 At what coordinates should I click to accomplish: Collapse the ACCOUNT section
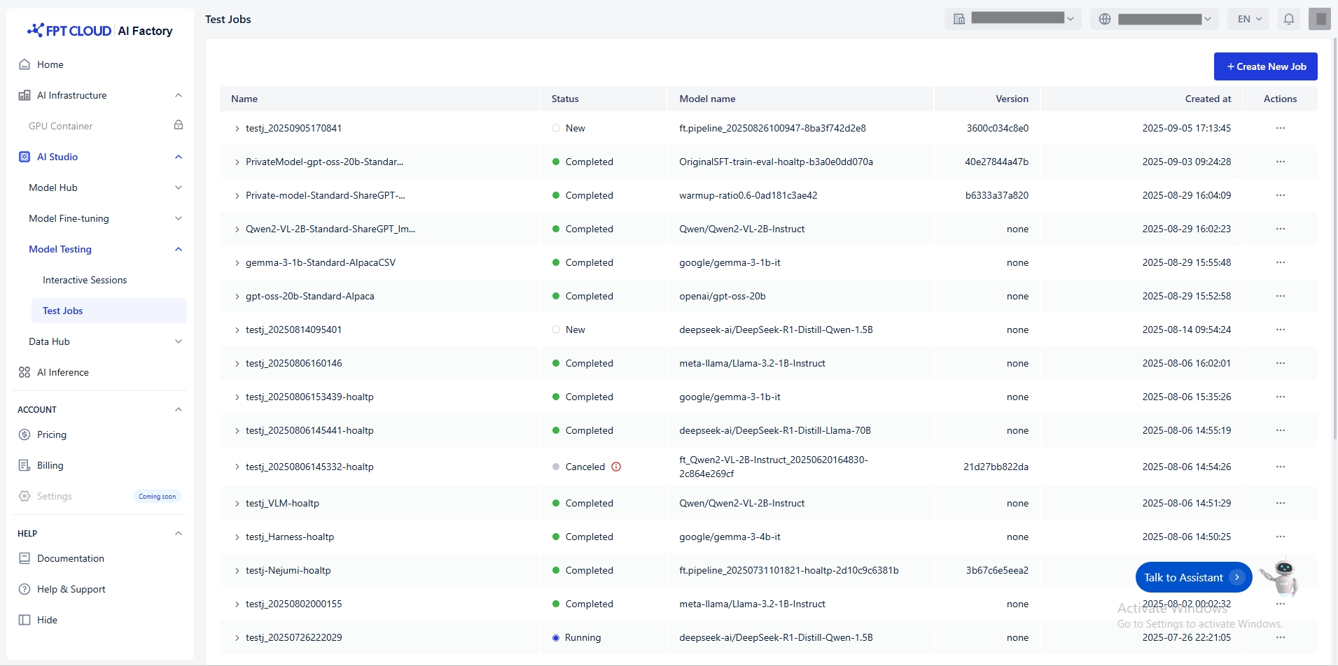(x=179, y=409)
